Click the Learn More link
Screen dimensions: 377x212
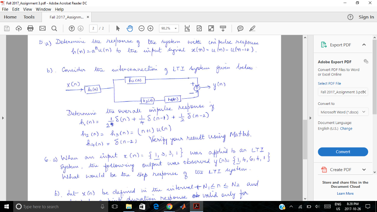pos(345,193)
